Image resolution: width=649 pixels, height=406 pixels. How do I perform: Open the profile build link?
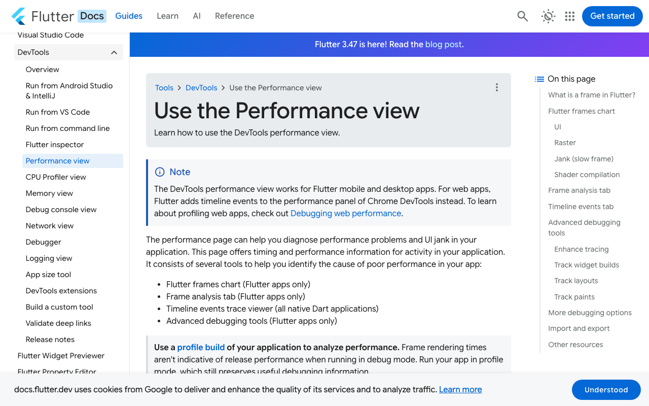(x=201, y=348)
